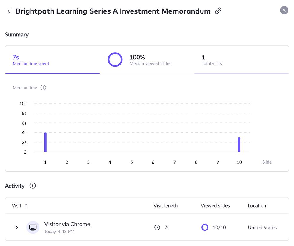Copy link with the chain icon
The height and width of the screenshot is (246, 294).
click(x=218, y=11)
